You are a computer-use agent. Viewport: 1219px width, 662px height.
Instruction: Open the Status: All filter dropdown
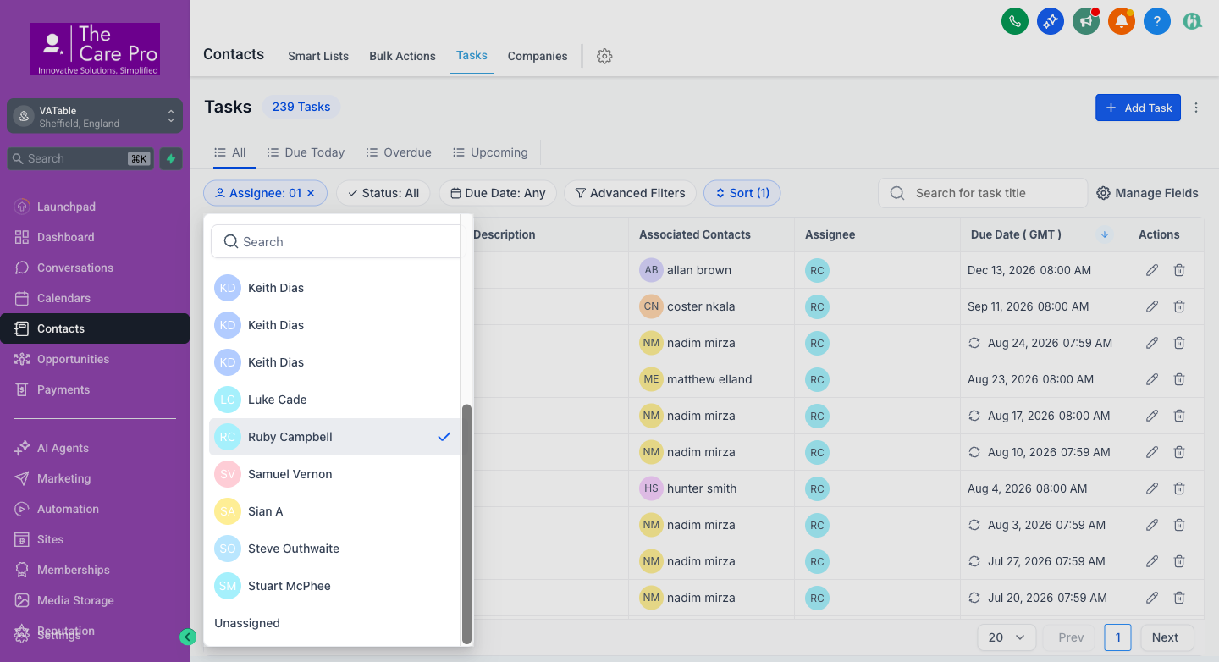383,192
